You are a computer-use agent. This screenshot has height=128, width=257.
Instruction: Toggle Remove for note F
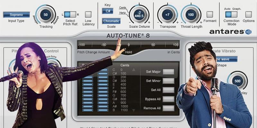click(103, 88)
